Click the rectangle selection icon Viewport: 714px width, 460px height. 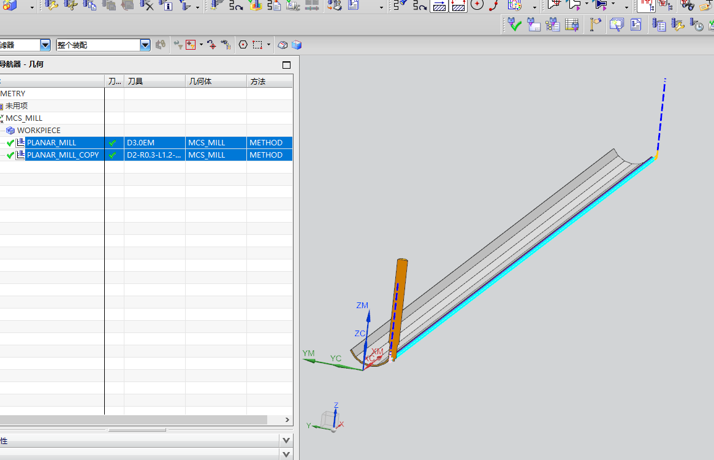click(257, 45)
